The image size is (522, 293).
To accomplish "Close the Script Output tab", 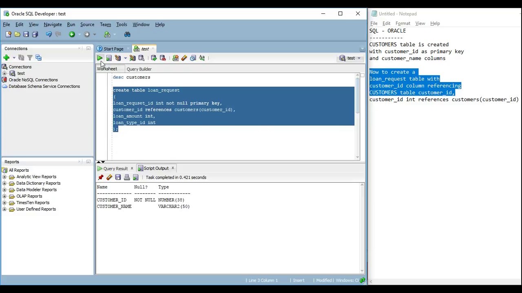I will click(x=173, y=168).
